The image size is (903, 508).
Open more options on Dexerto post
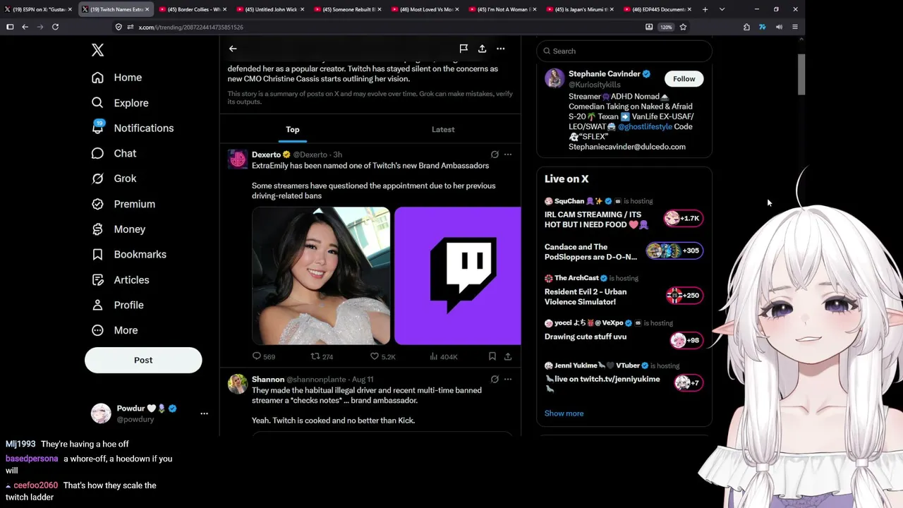coord(508,155)
